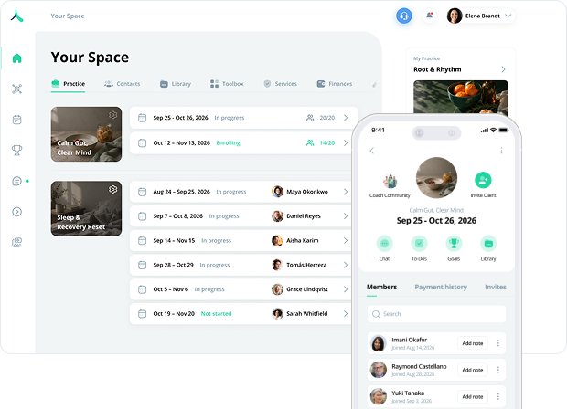Screen dimensions: 567x409
Task: Click the blue headset support icon
Action: click(404, 16)
